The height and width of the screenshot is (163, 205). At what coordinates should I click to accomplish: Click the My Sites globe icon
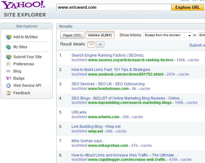pos(8,47)
